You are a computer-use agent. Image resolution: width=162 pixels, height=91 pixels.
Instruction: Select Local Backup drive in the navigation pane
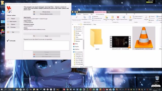(79, 58)
